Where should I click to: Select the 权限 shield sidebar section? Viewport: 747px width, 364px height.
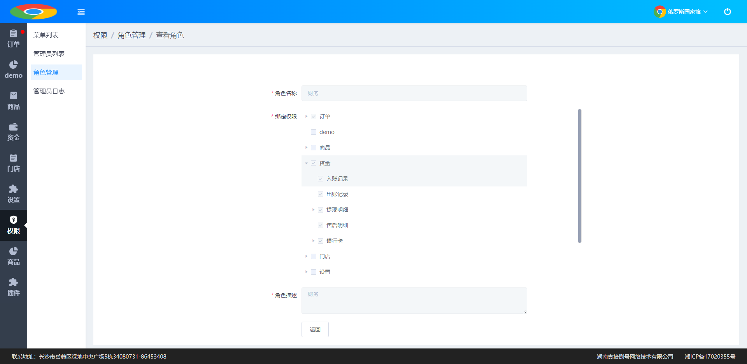14,225
